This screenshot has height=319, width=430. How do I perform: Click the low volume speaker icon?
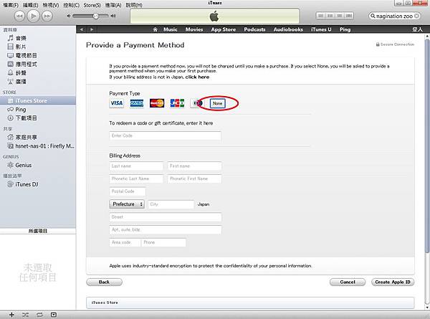[69, 16]
